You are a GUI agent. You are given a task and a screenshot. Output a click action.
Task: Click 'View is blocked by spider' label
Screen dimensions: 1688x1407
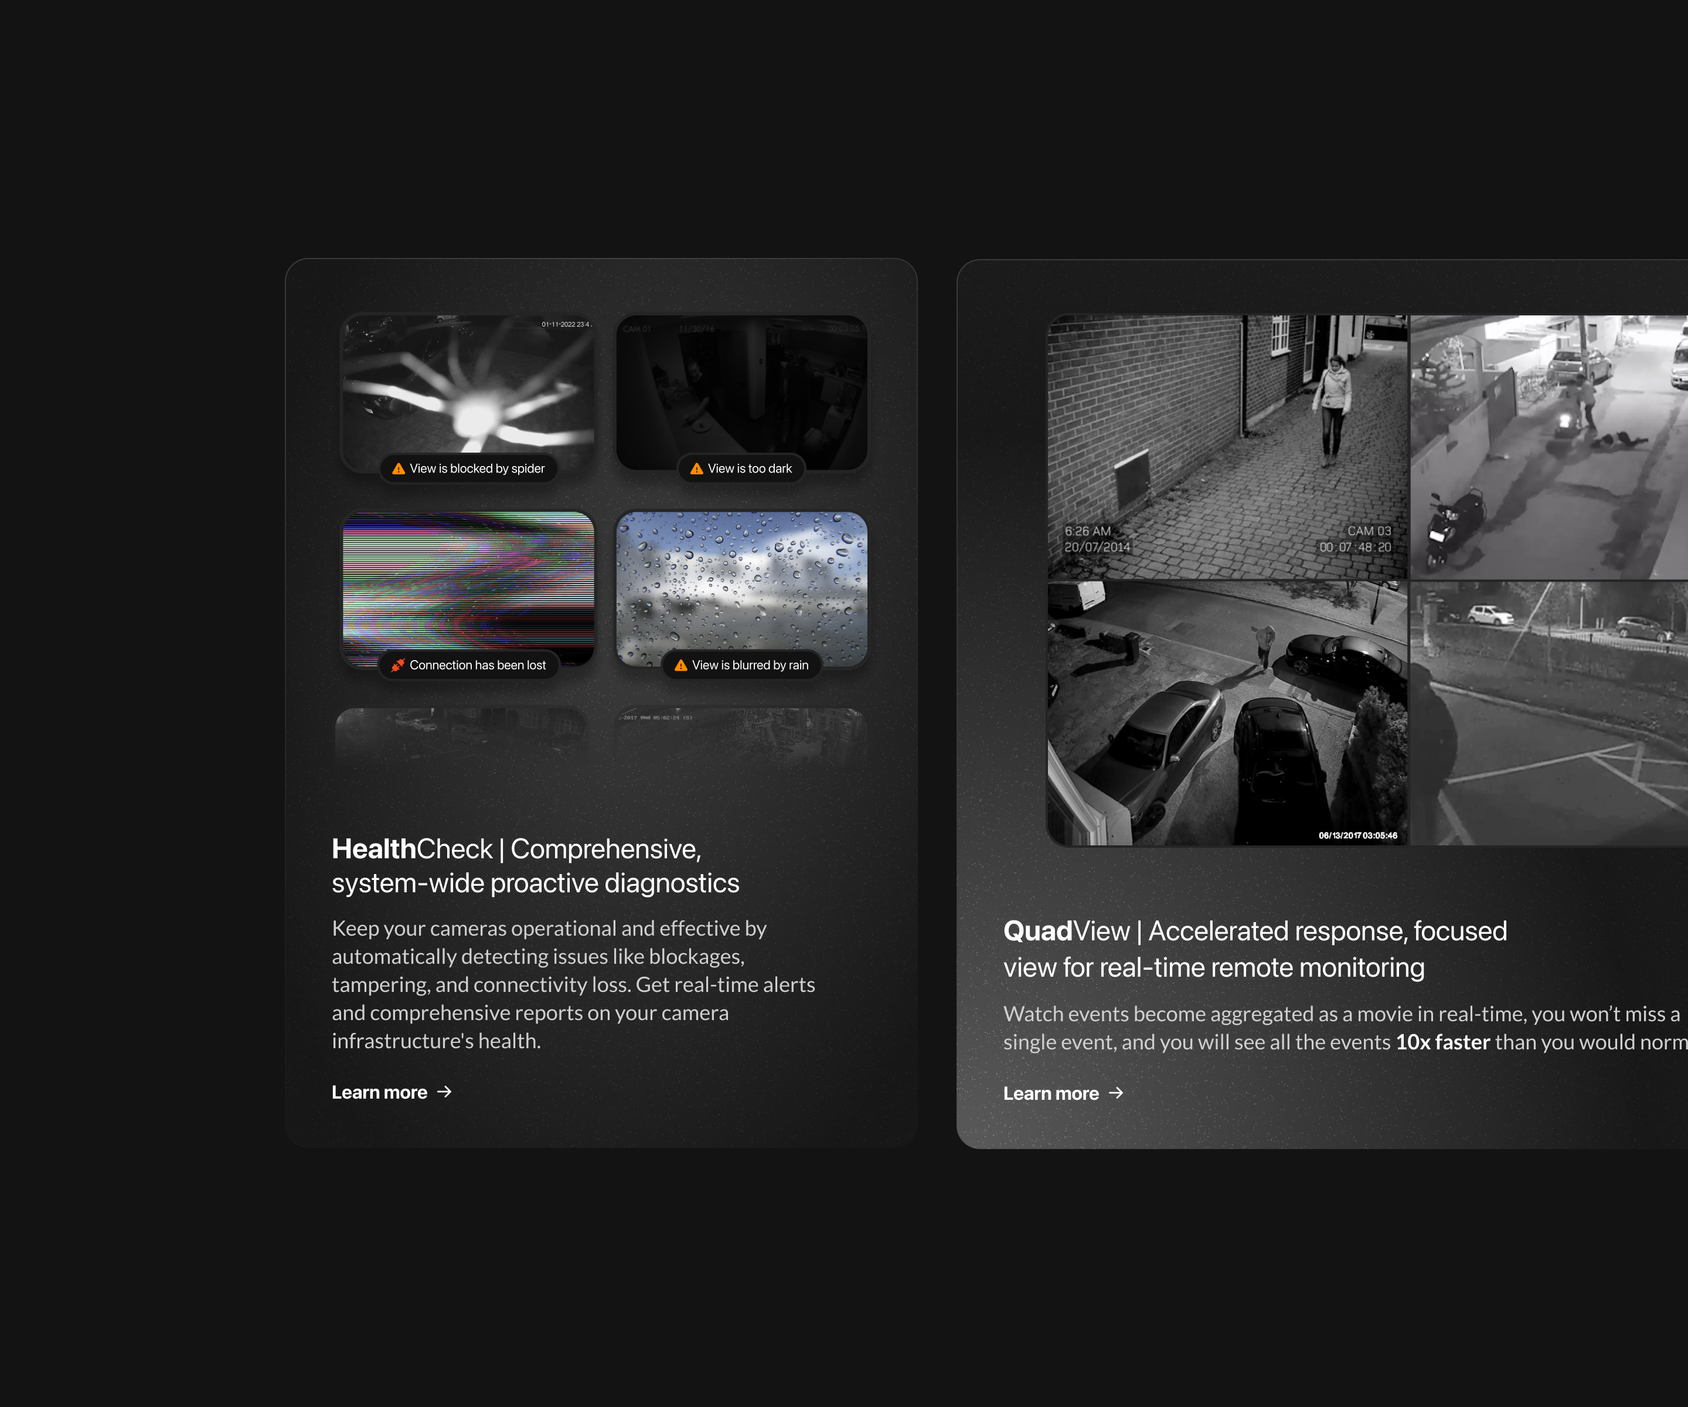[x=477, y=469]
